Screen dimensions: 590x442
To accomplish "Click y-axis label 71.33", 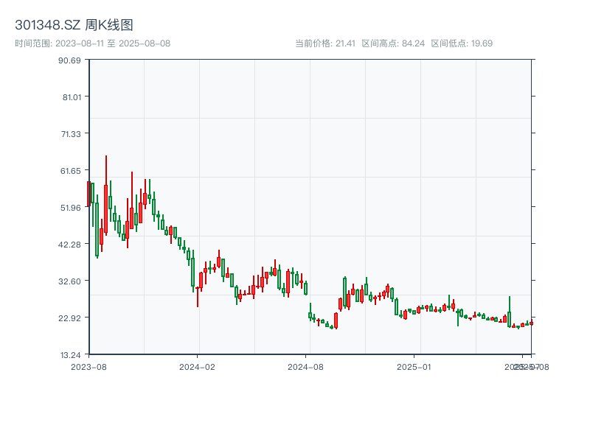I will tap(71, 134).
